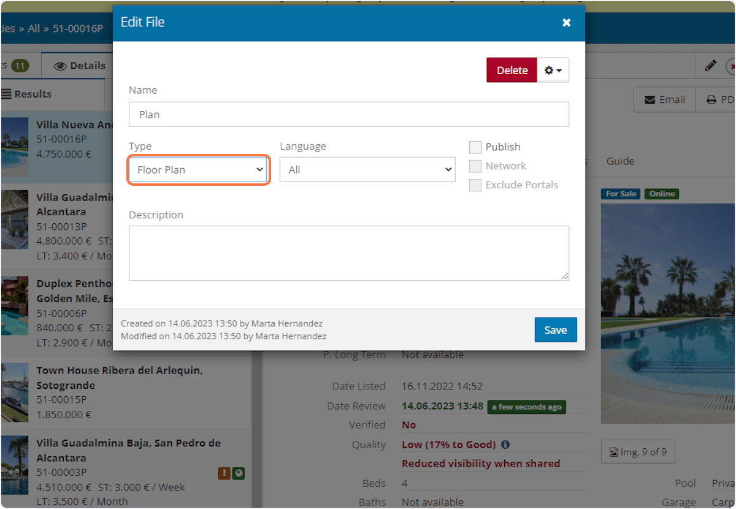Save the file changes

[x=555, y=329]
